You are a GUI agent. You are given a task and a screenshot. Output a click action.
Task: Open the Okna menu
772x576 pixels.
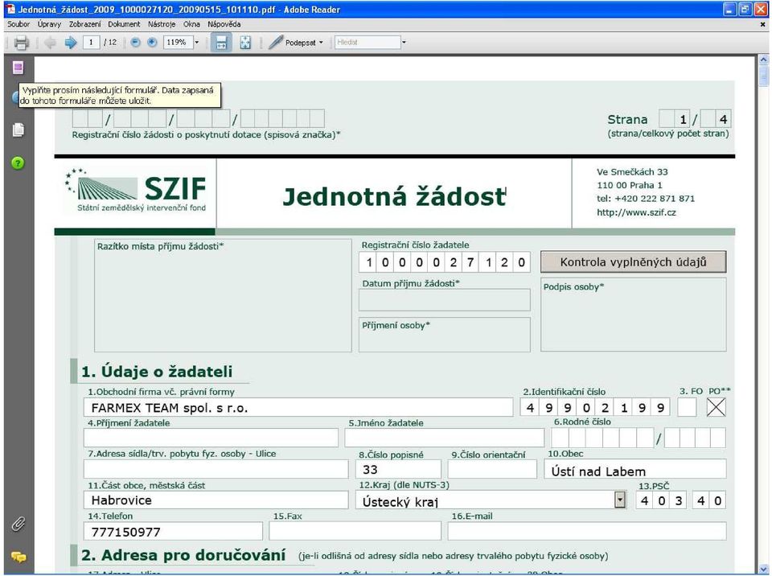point(191,24)
